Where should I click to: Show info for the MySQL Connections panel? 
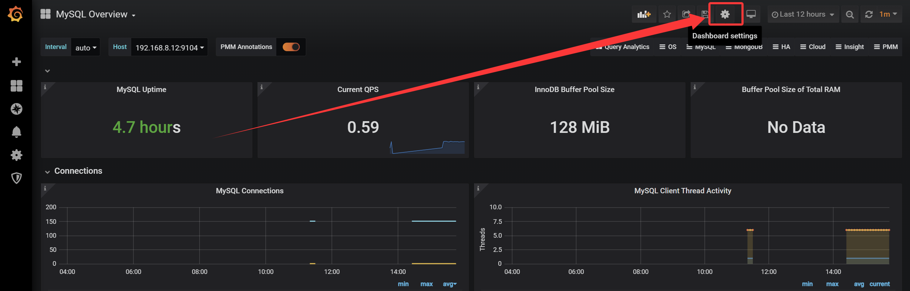(45, 188)
